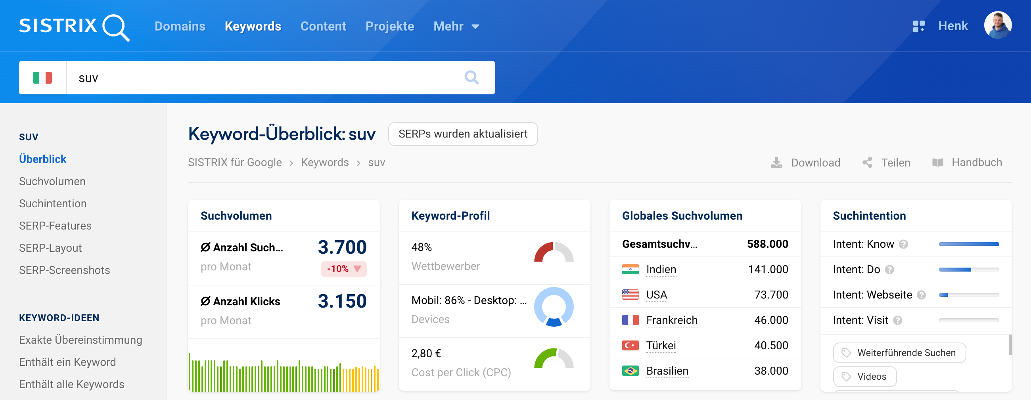
Task: Click the apps grid icon beside Henk
Action: [x=918, y=27]
